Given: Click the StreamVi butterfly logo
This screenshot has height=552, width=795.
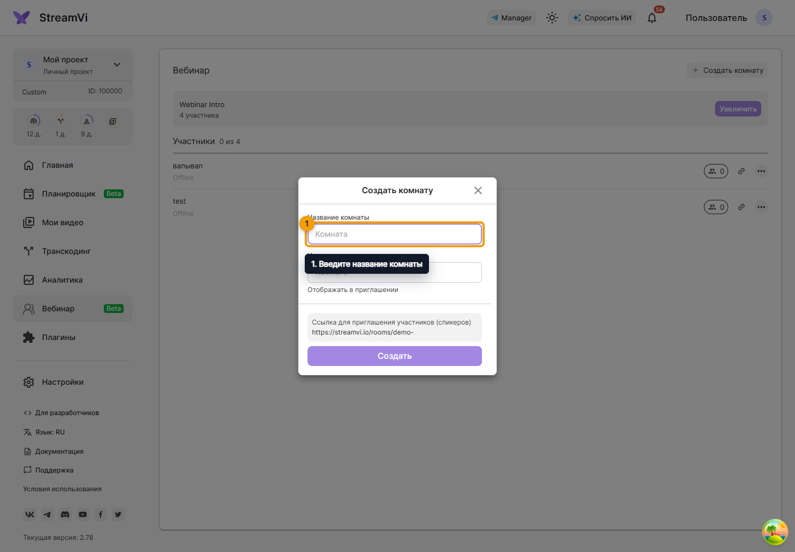Looking at the screenshot, I should [22, 18].
